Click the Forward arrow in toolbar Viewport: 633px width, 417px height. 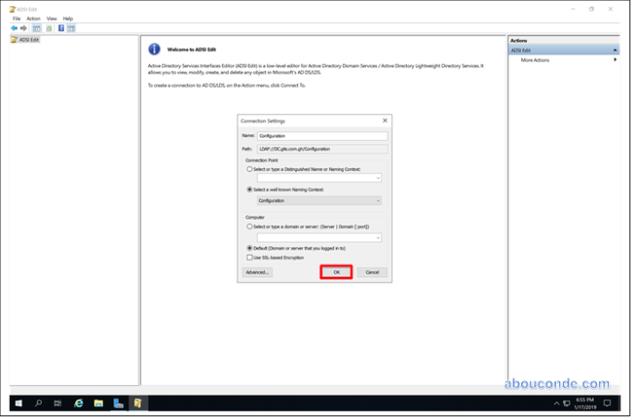tap(24, 28)
